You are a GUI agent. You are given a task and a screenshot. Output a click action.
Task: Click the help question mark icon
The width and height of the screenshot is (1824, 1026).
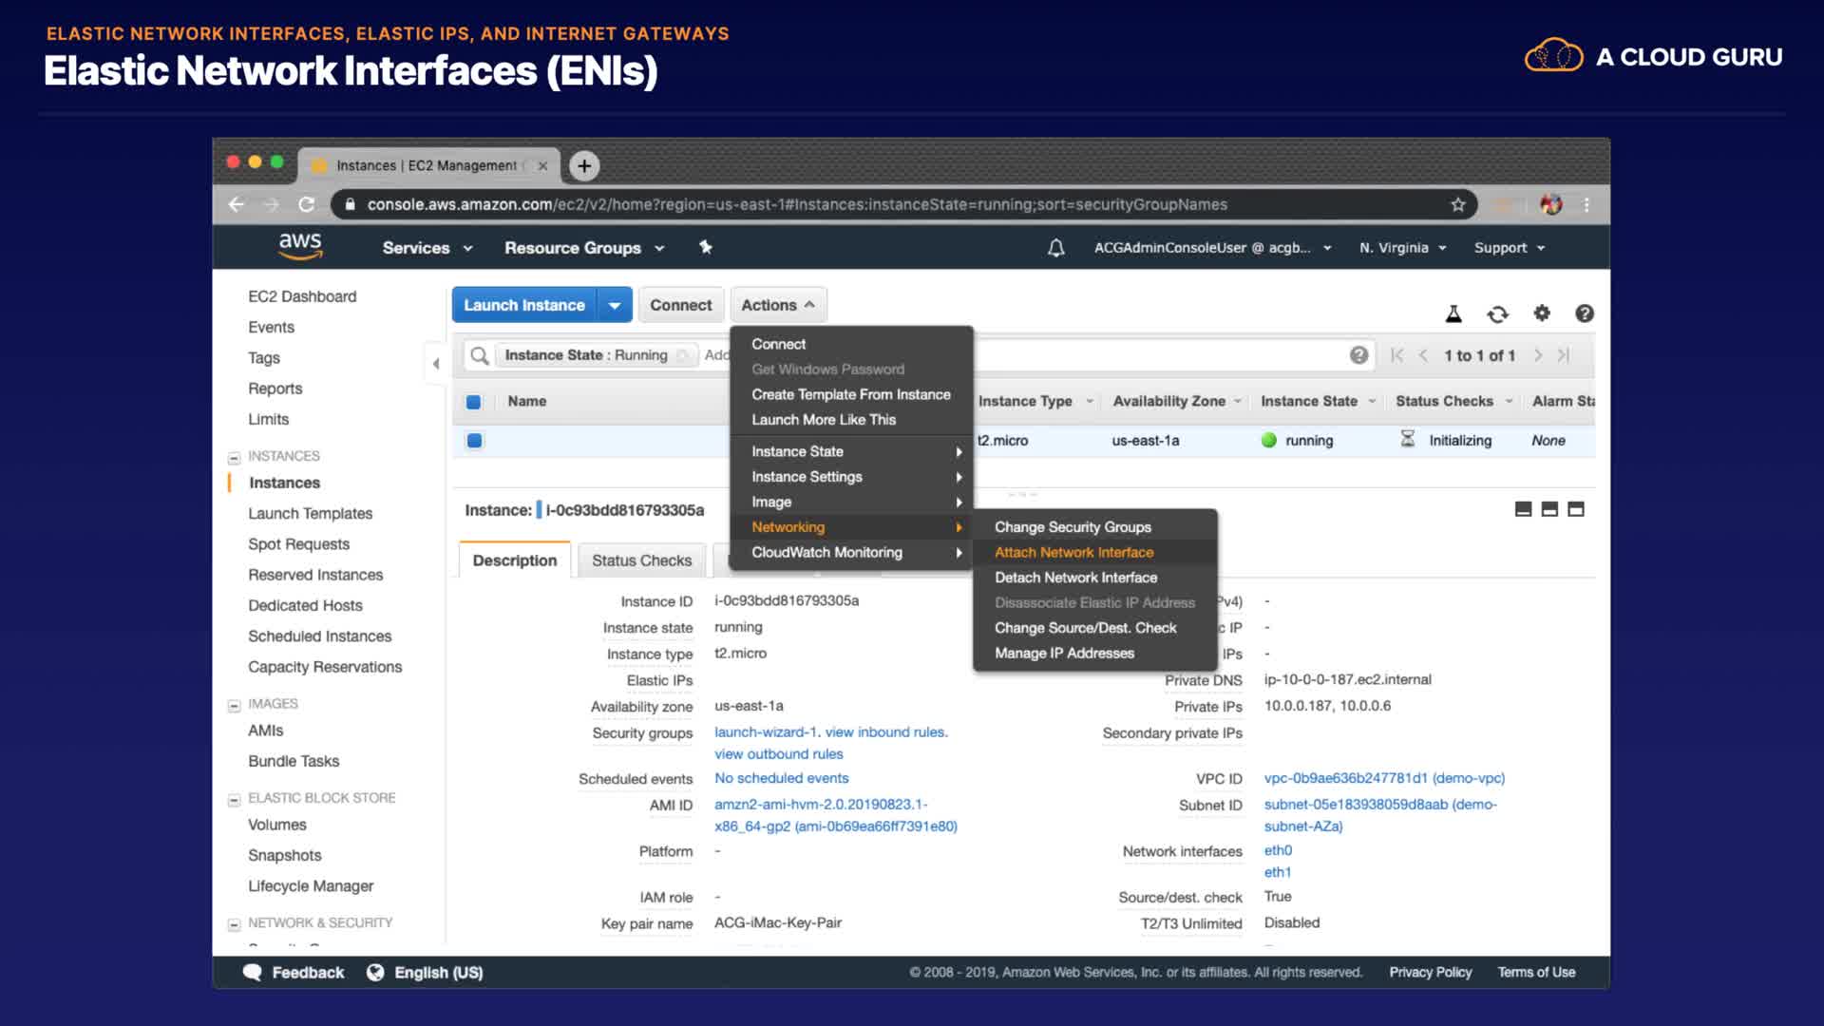pyautogui.click(x=1585, y=313)
